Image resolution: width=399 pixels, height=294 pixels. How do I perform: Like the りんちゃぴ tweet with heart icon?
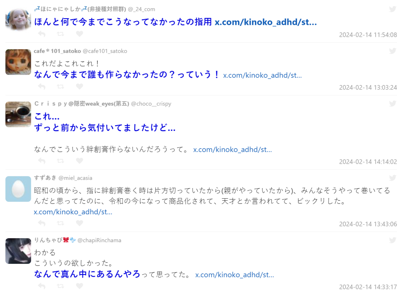[79, 286]
